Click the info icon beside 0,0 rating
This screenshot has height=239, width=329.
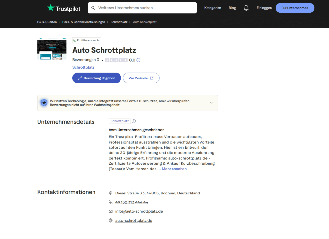click(x=138, y=60)
